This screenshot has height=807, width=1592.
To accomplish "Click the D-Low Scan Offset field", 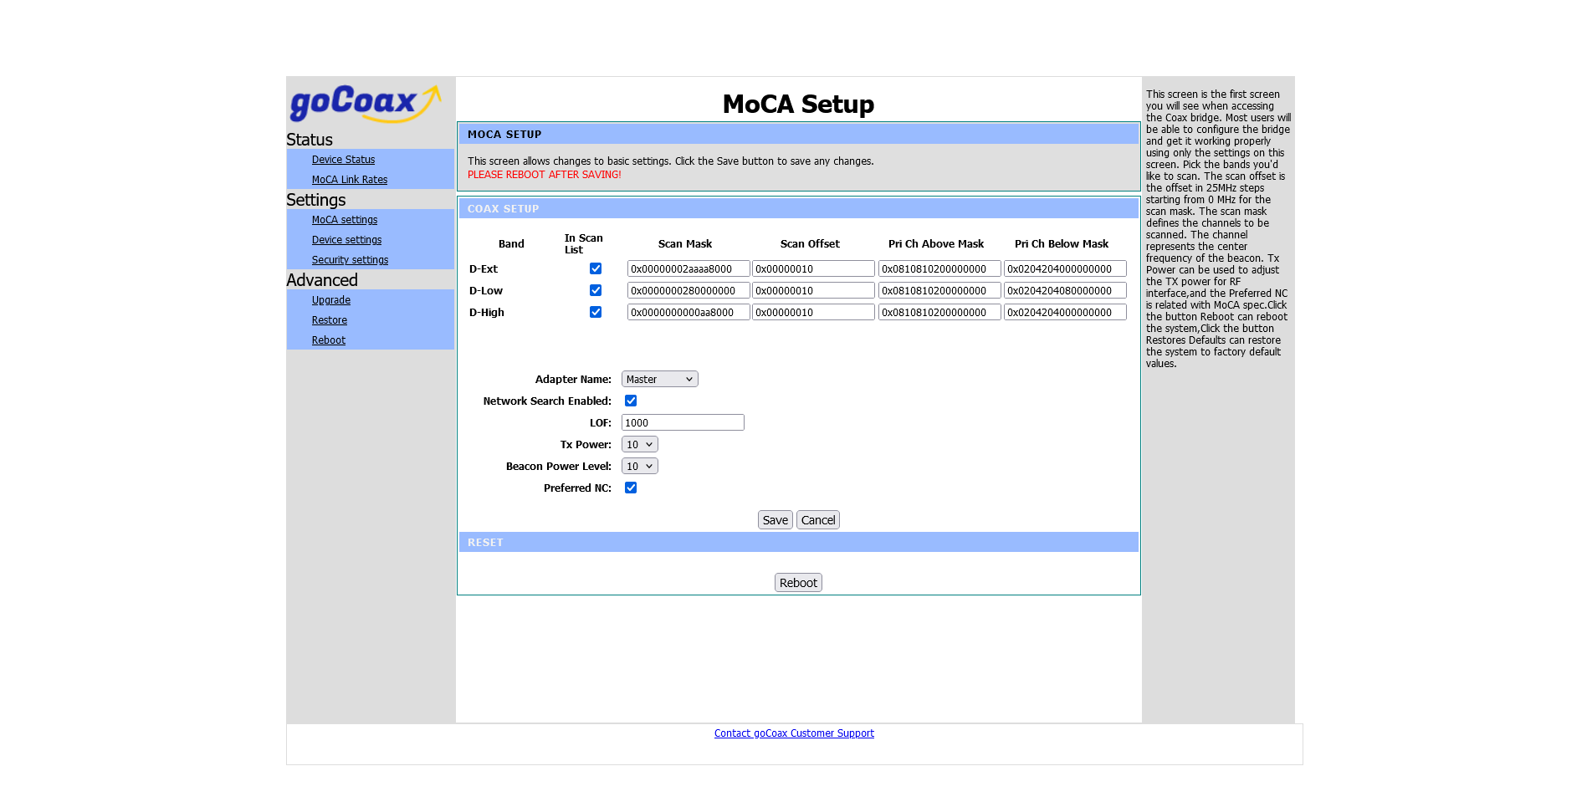I will click(x=813, y=290).
